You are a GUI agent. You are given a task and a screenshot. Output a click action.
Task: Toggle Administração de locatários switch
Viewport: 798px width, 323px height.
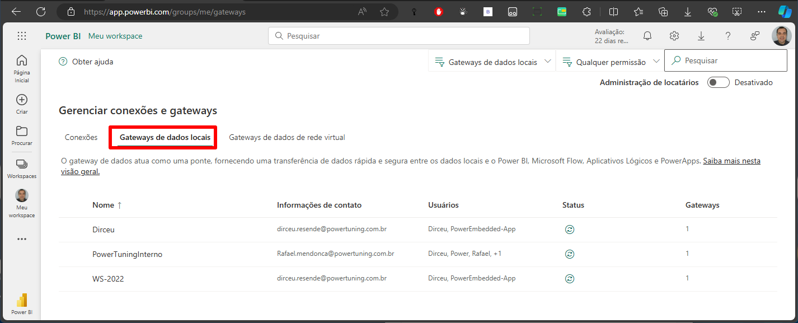tap(719, 82)
